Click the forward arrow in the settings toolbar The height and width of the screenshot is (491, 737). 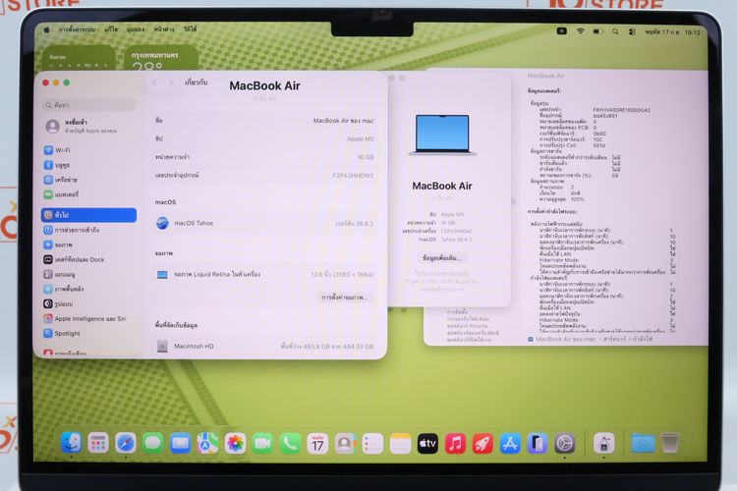[x=171, y=82]
